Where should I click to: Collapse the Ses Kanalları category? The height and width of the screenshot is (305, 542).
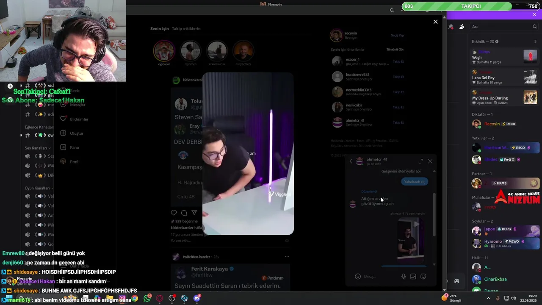coord(38,148)
